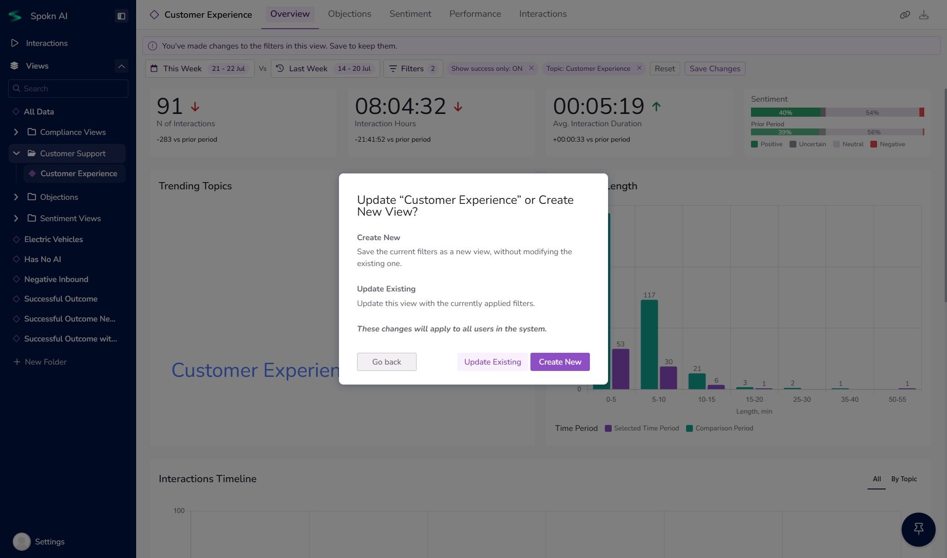Toggle Selected Time Period legend item
Image resolution: width=947 pixels, height=558 pixels.
642,428
